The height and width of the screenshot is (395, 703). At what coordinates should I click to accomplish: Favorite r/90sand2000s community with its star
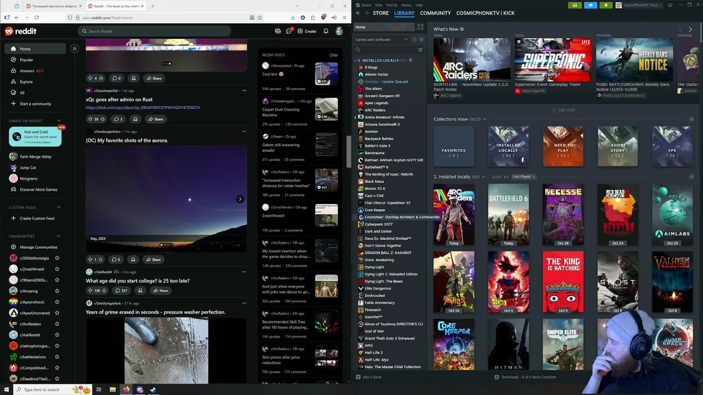(57, 280)
